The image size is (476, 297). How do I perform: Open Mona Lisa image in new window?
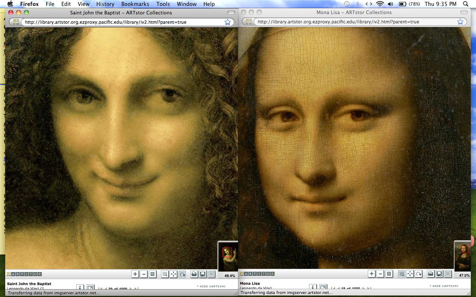[323, 287]
